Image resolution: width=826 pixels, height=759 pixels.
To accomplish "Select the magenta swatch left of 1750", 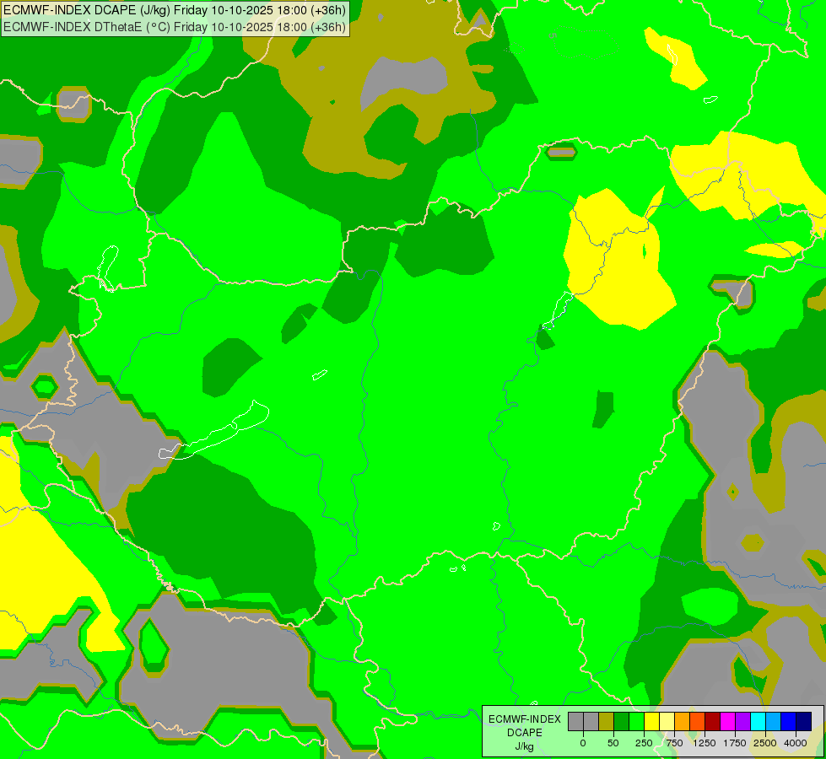I will coord(727,721).
